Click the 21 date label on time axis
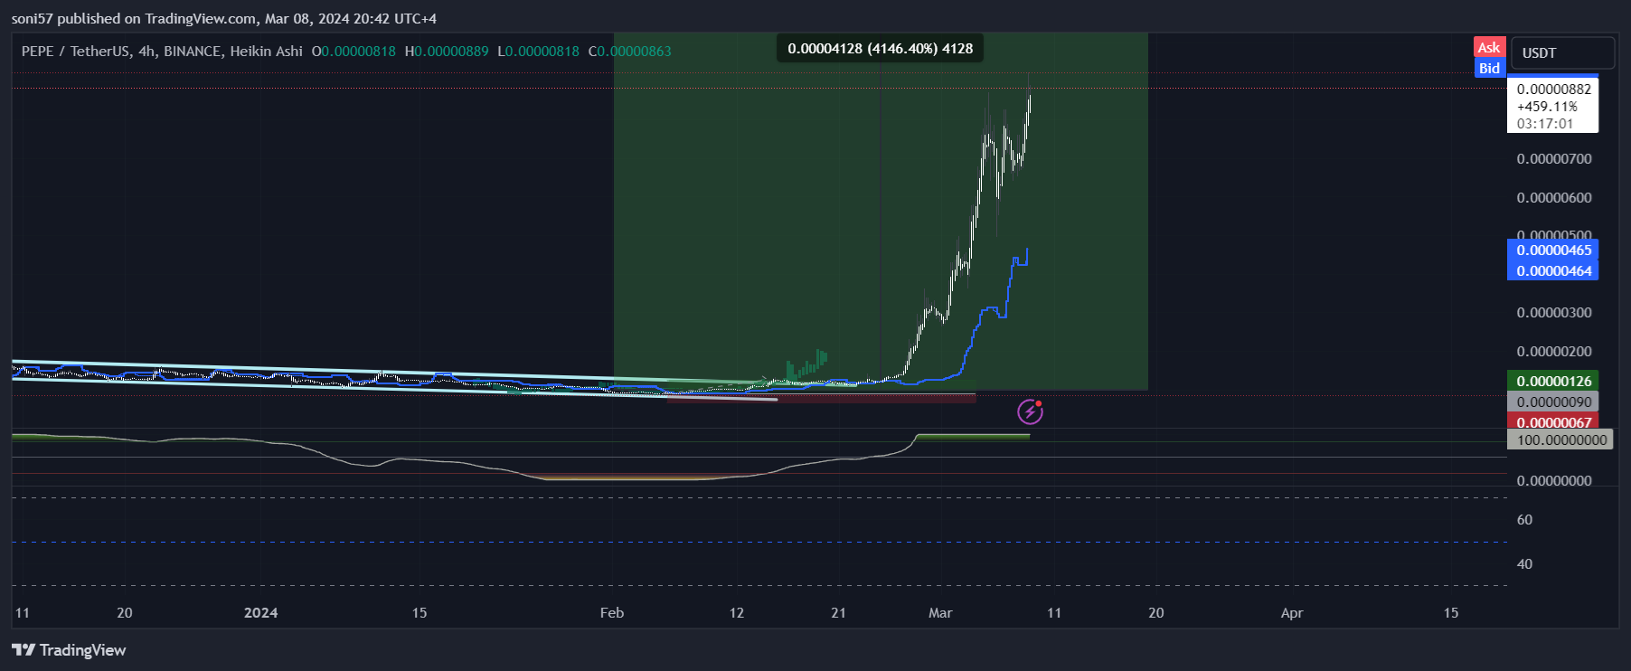The image size is (1631, 671). 839,613
